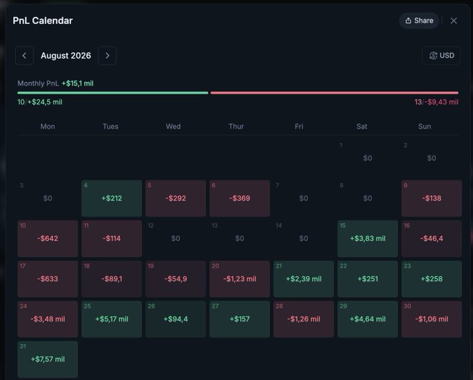View day 29 with +$4,64 mil
The width and height of the screenshot is (473, 380).
tap(367, 319)
